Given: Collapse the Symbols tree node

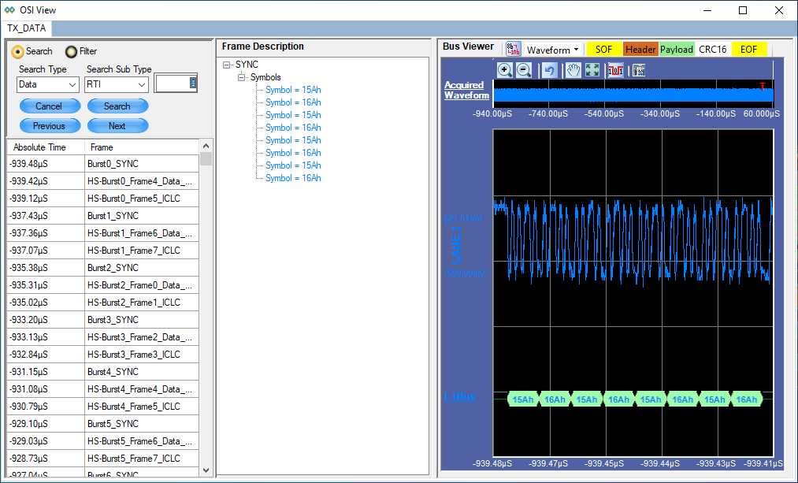Looking at the screenshot, I should 242,77.
